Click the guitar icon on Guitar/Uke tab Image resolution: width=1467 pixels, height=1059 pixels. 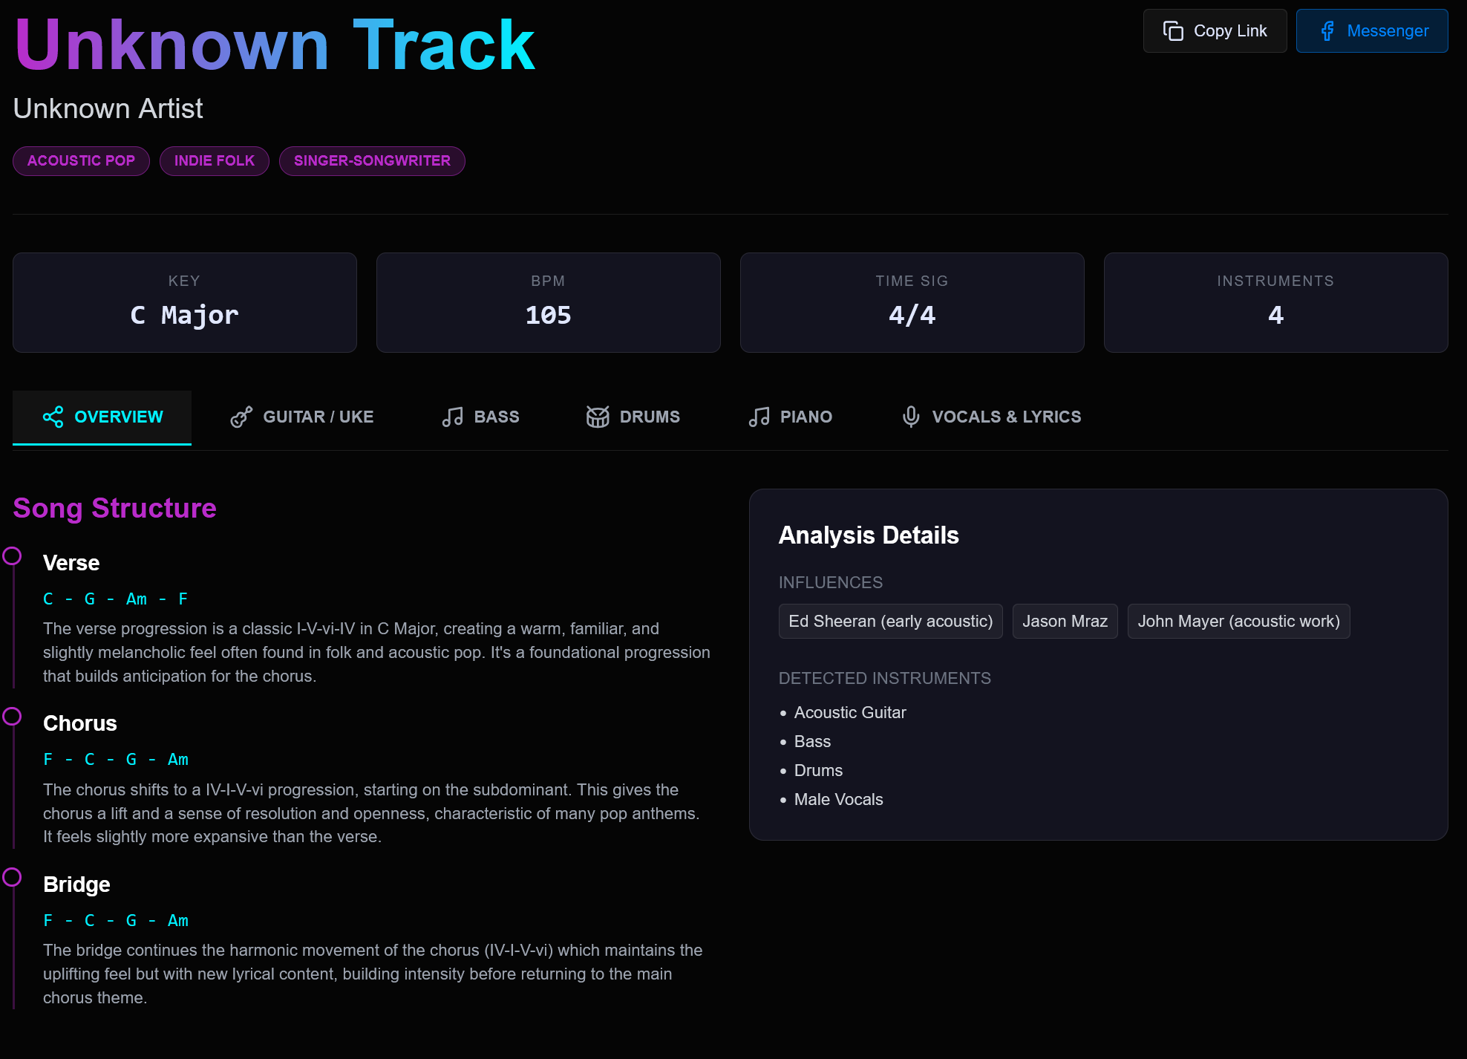241,417
